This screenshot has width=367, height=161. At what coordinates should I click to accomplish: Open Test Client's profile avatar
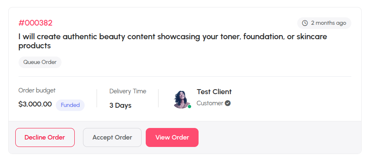click(x=182, y=99)
